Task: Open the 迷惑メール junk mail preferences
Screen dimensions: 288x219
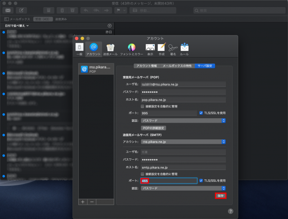Action: [110, 49]
